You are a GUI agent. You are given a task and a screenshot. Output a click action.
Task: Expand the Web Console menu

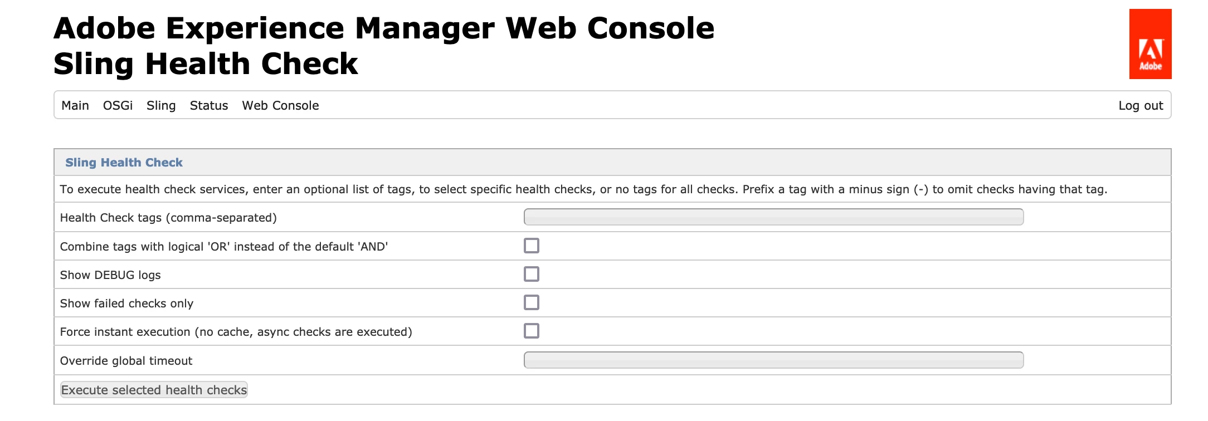point(280,106)
